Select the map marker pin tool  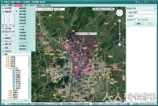coord(37,9)
